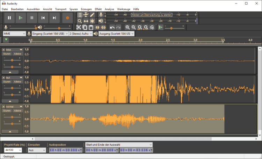Image resolution: width=262 pixels, height=159 pixels.
Task: Skip to start of project
Action: tap(43, 18)
